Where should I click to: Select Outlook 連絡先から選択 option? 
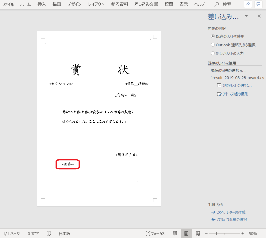pos(213,45)
